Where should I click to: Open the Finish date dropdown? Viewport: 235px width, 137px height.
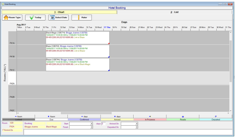click(91, 127)
